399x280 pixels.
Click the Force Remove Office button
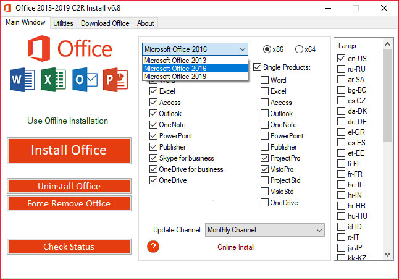click(x=69, y=203)
